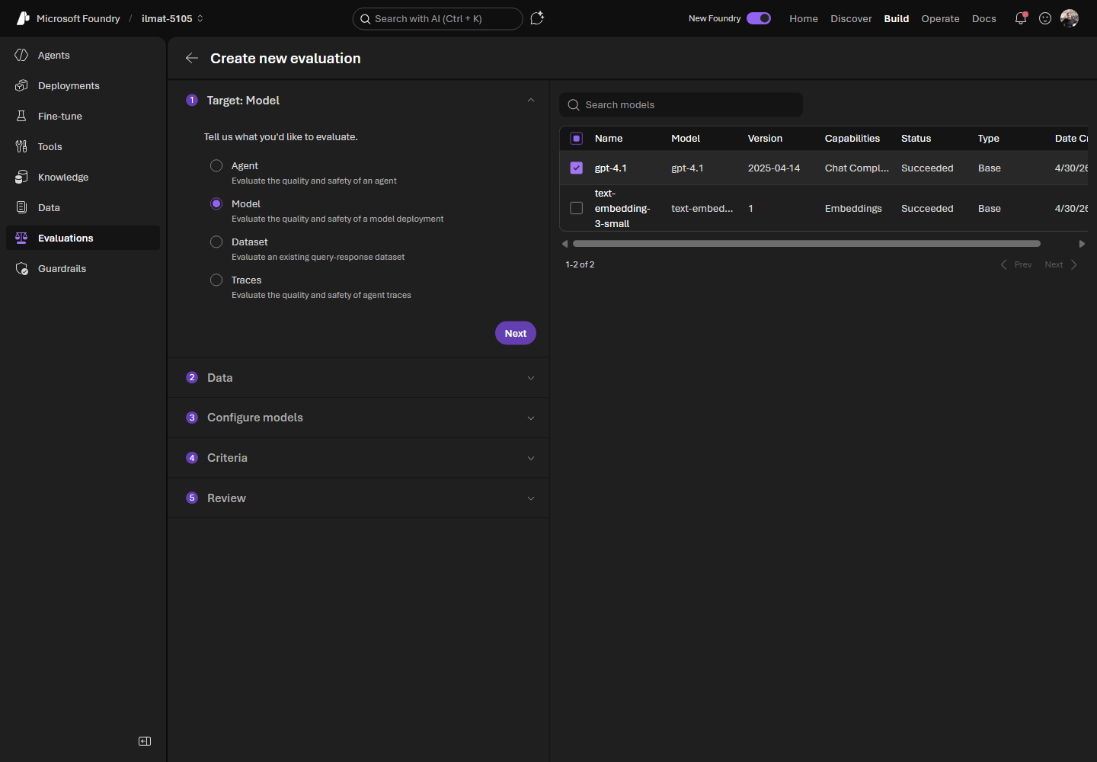Click the table's horizontal scrollbar thumb
The height and width of the screenshot is (762, 1097).
807,244
